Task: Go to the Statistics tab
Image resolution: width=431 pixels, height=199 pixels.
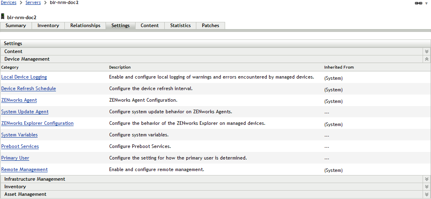Action: (x=180, y=26)
